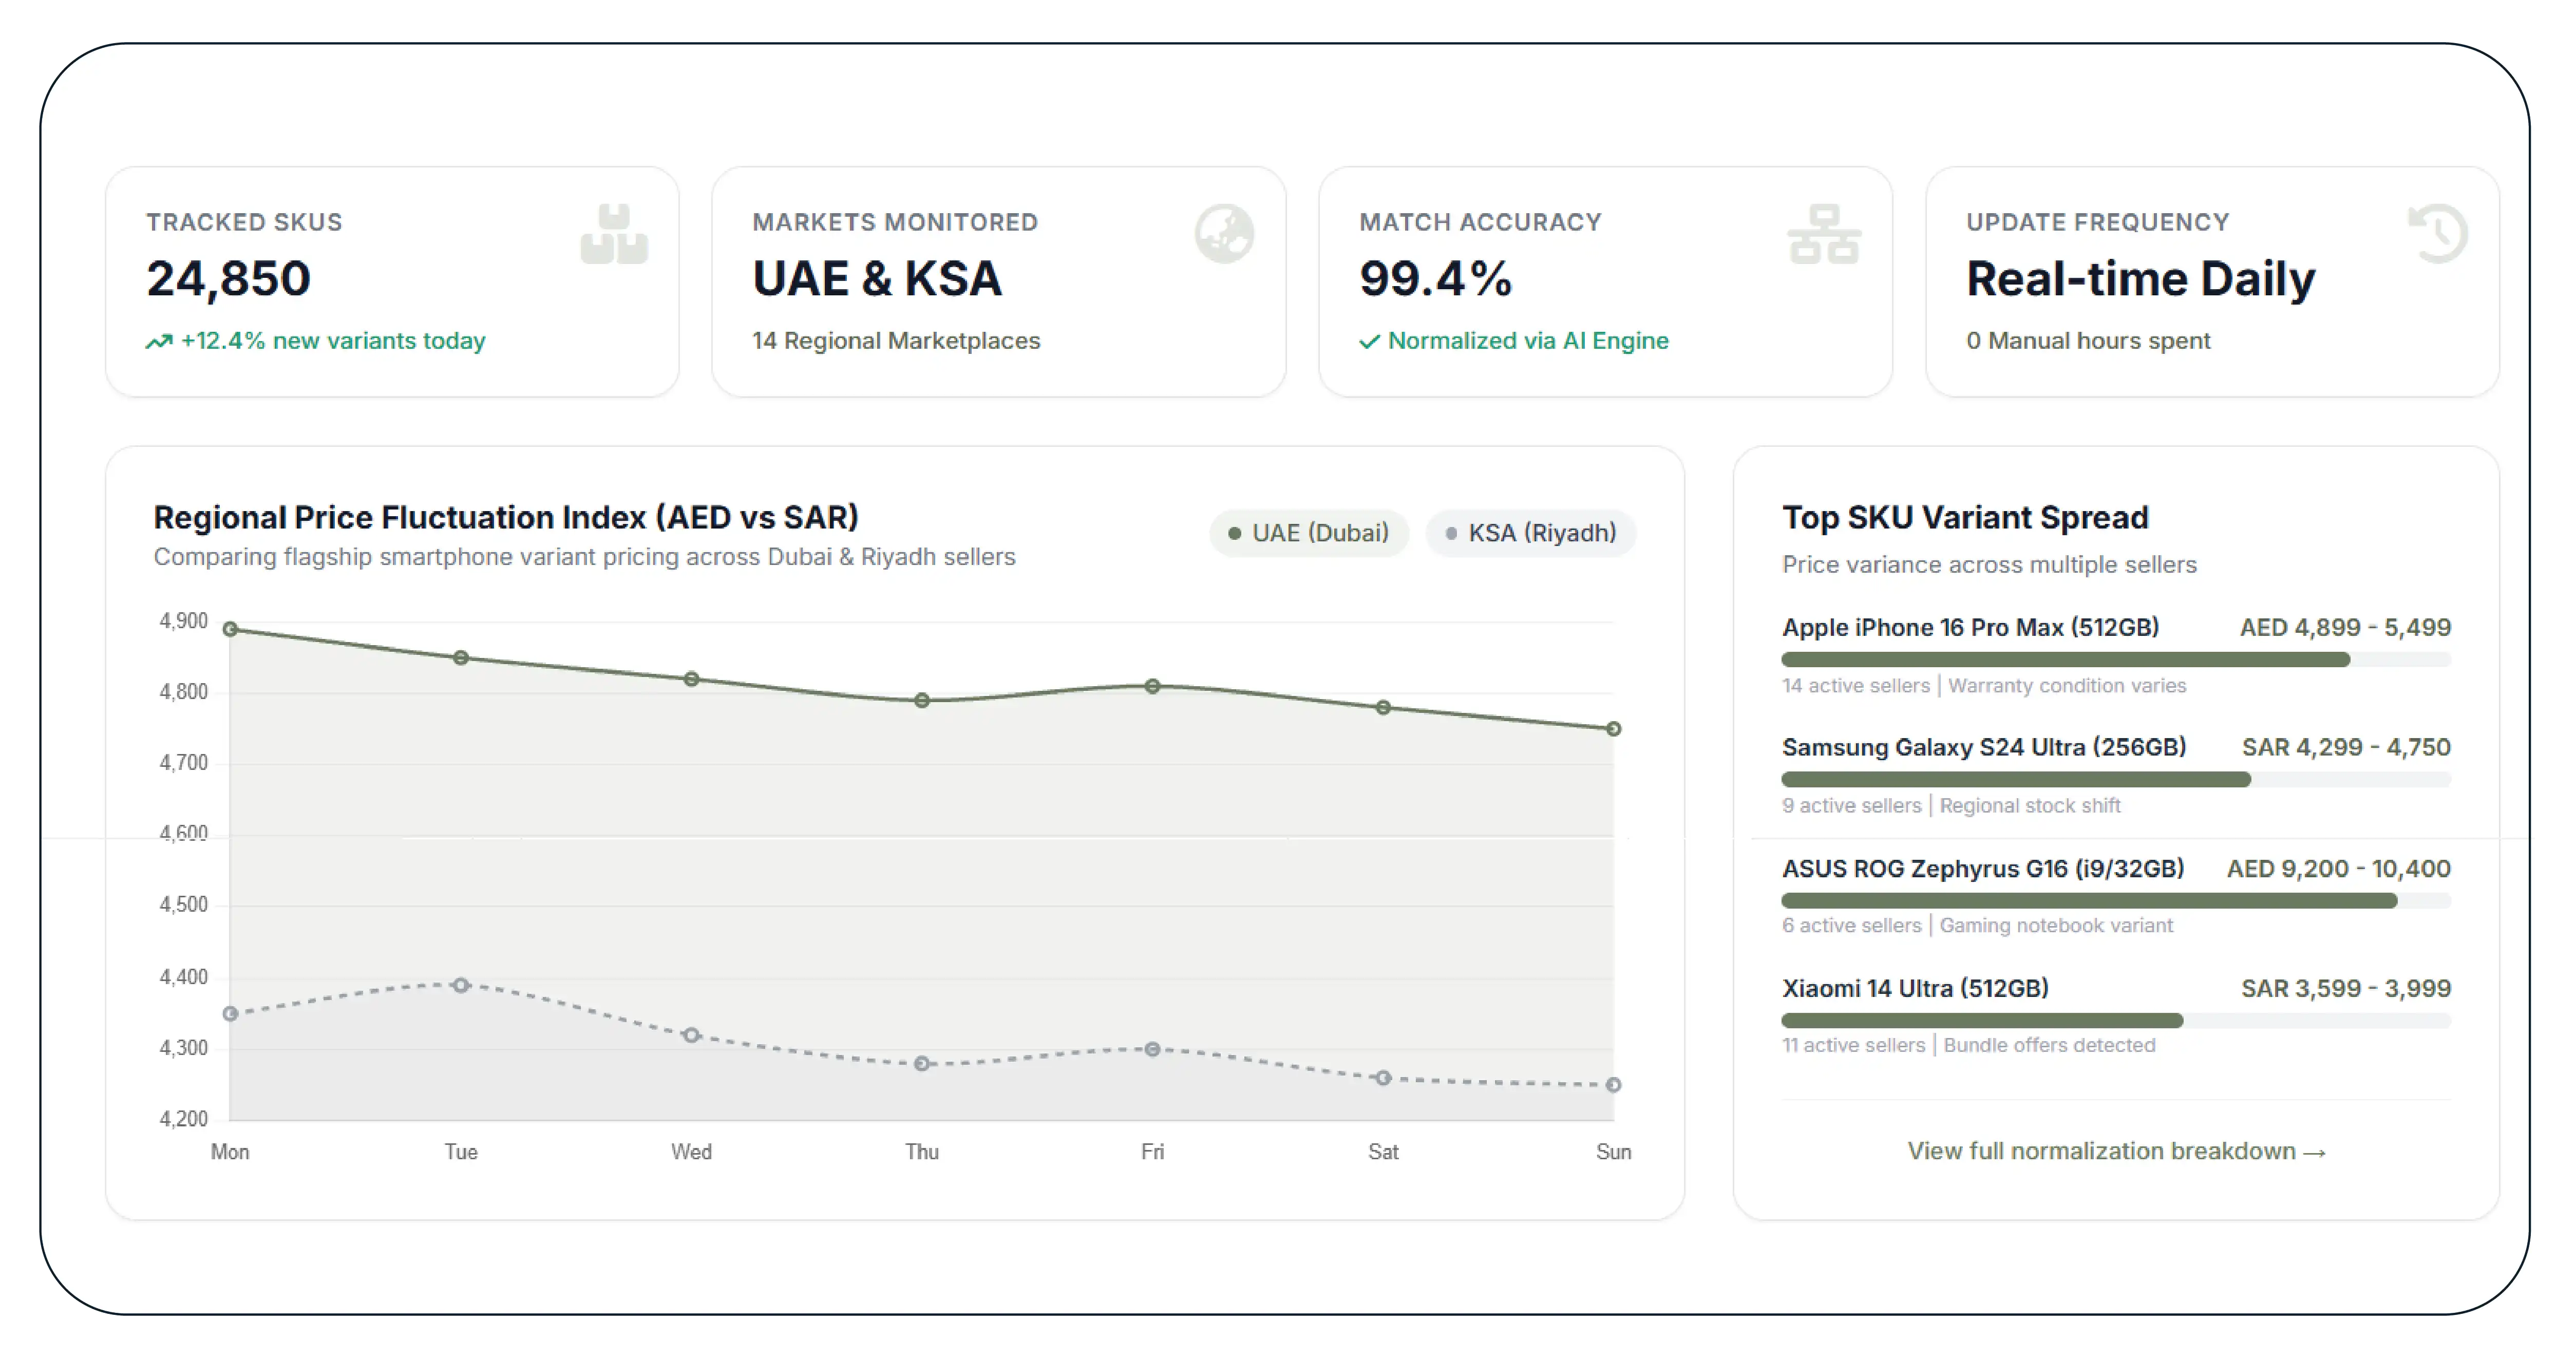The image size is (2576, 1357).
Task: Click the network icon on Match Accuracy card
Action: tap(1824, 234)
